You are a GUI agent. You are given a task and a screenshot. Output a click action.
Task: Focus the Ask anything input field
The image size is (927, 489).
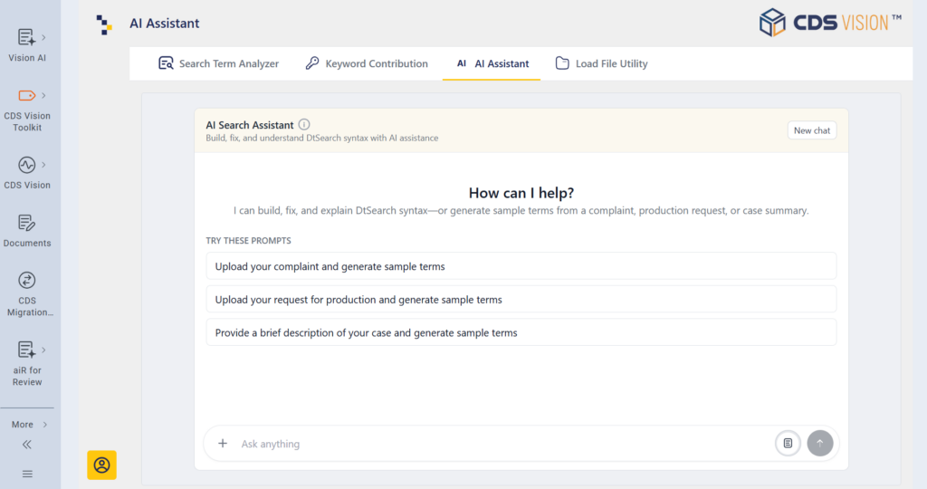click(x=502, y=444)
